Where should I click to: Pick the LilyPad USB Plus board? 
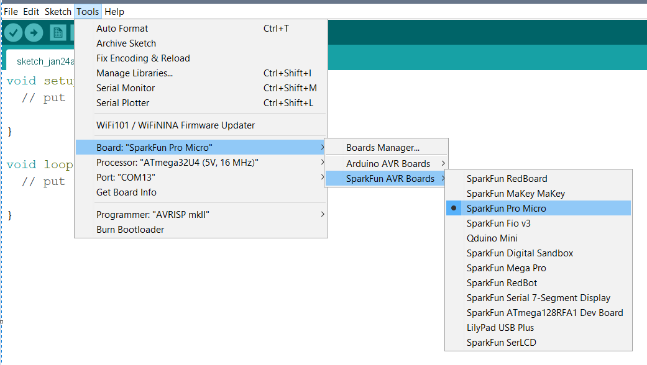coord(500,328)
